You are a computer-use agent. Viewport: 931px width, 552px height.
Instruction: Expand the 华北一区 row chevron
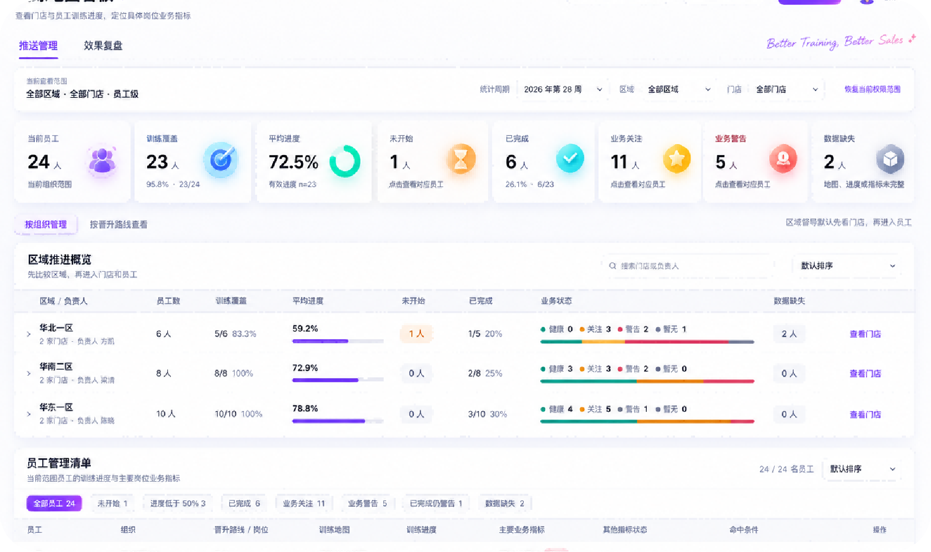(29, 334)
